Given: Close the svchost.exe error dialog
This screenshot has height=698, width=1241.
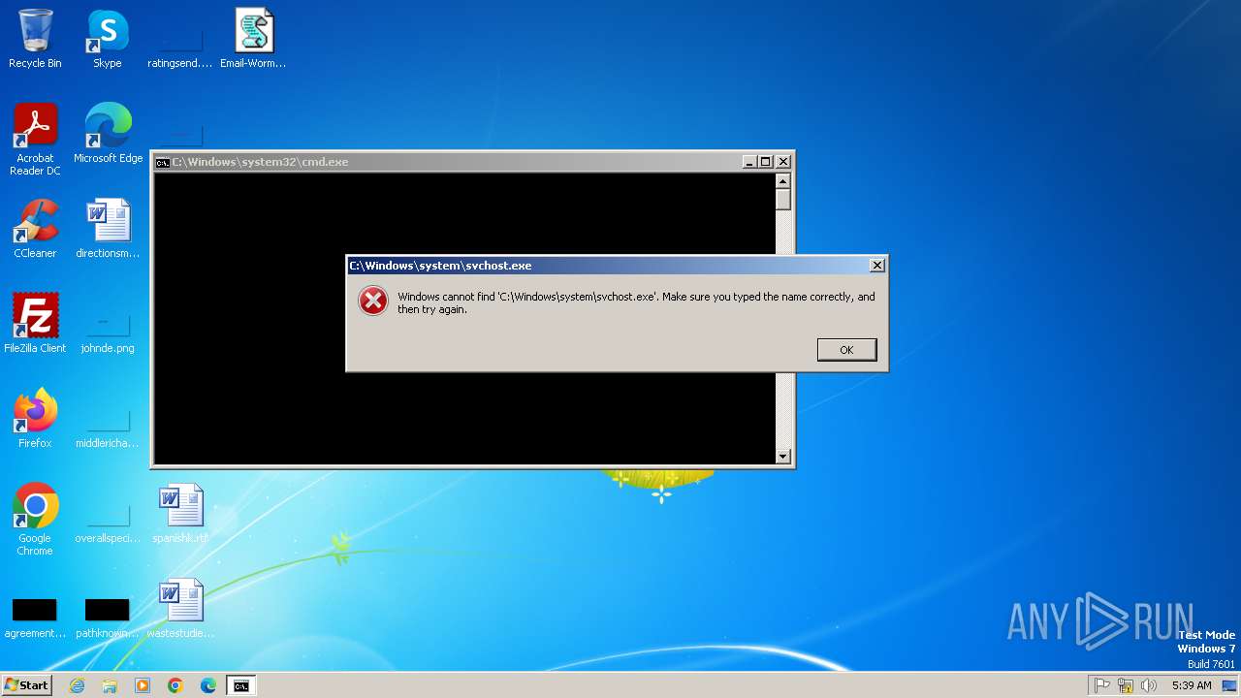Looking at the screenshot, I should (x=877, y=266).
